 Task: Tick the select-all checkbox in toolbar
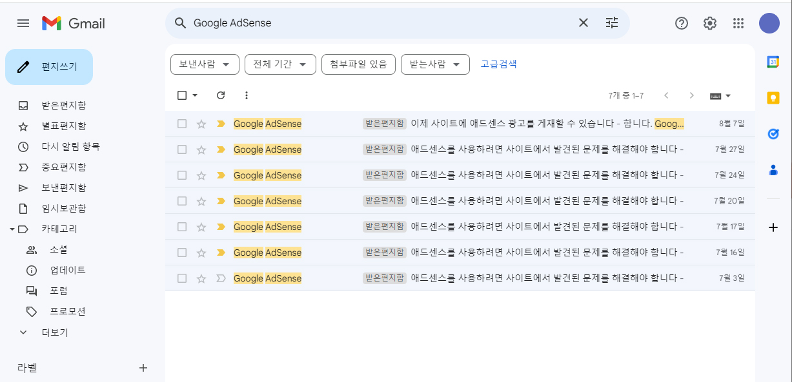tap(182, 95)
